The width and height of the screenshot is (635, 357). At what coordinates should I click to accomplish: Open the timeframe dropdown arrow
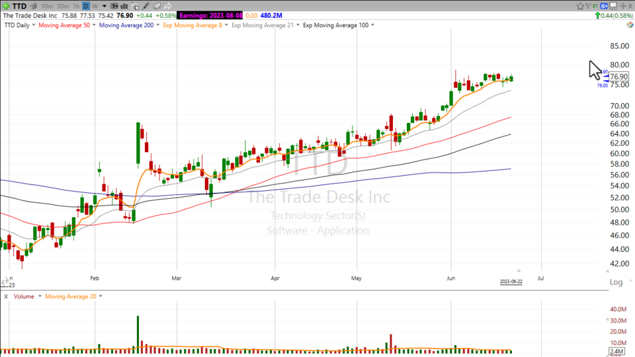click(x=104, y=6)
